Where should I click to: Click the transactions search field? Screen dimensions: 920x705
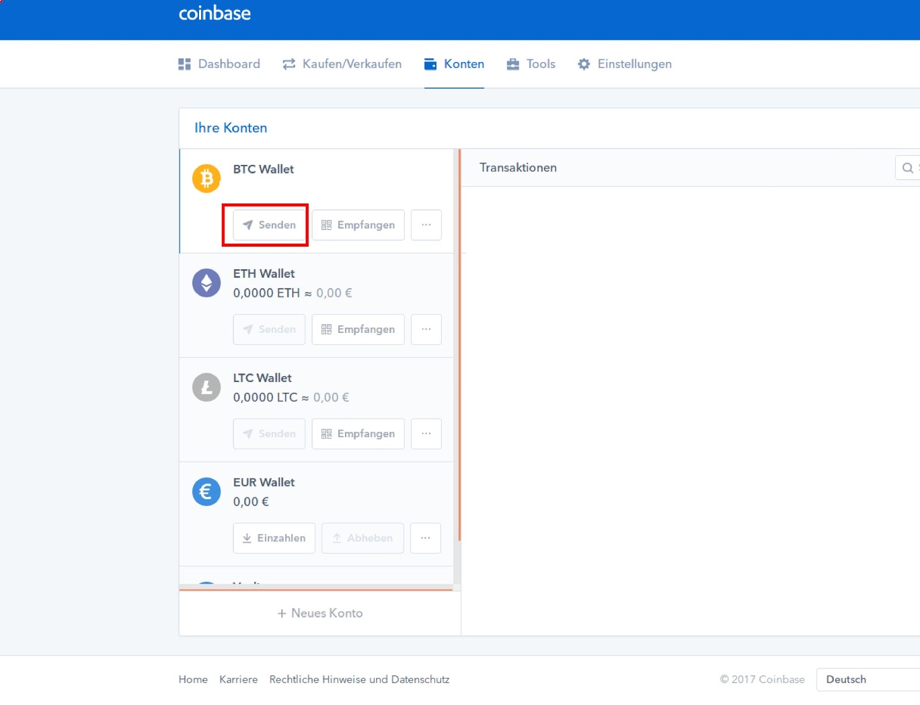pyautogui.click(x=908, y=168)
